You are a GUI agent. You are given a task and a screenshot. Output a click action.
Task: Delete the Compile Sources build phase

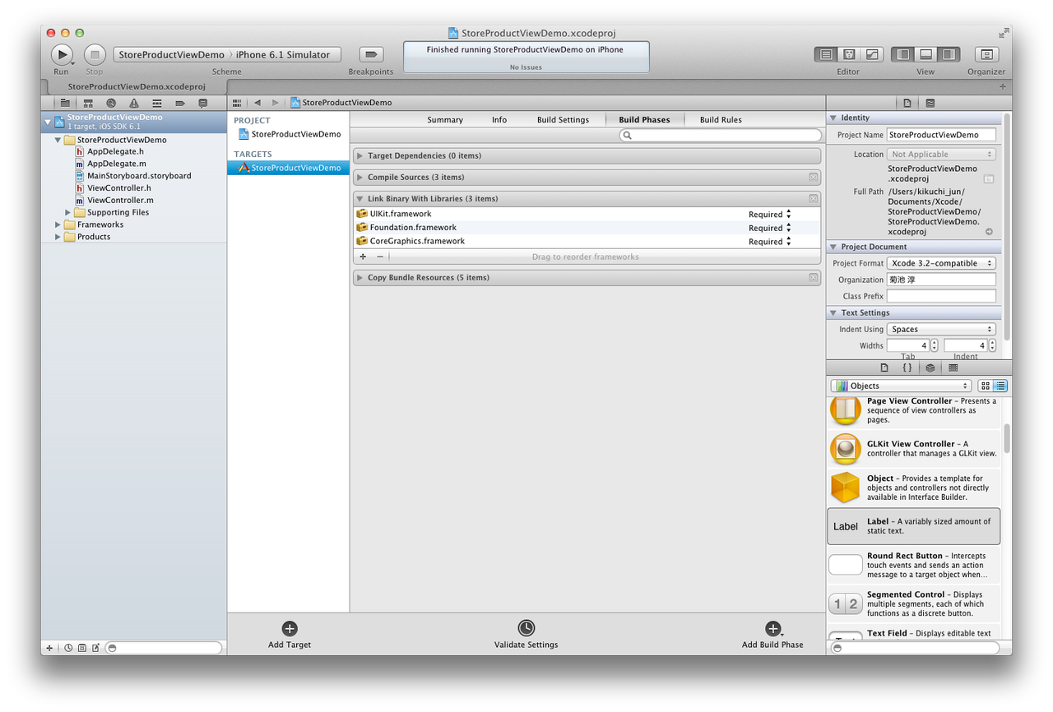[813, 177]
